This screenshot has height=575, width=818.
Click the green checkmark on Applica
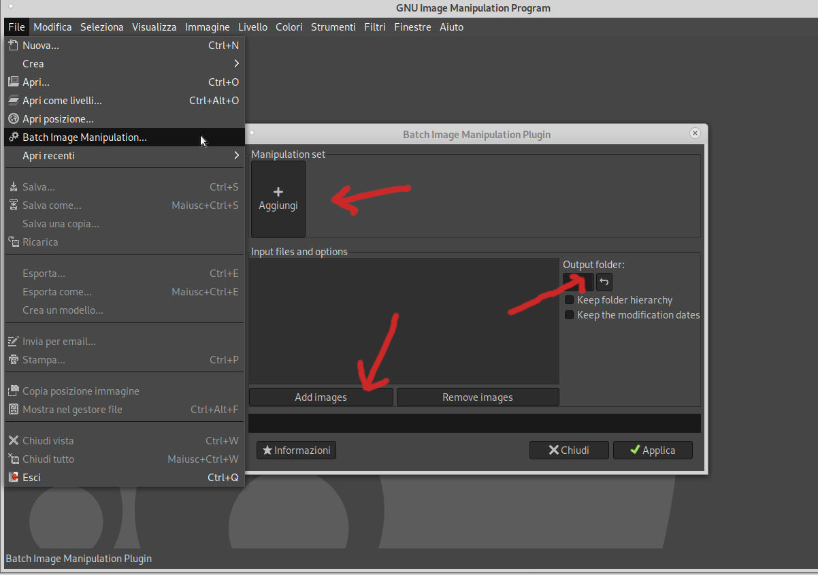pos(635,450)
